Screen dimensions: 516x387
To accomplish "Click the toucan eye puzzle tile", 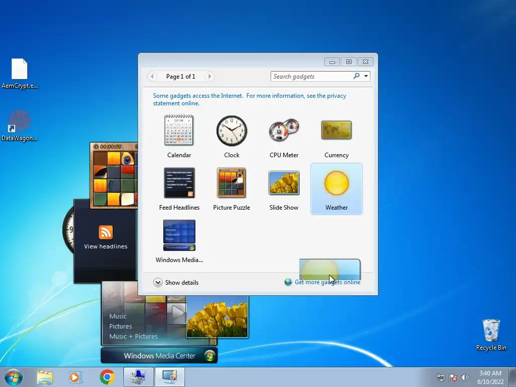I will (x=127, y=158).
